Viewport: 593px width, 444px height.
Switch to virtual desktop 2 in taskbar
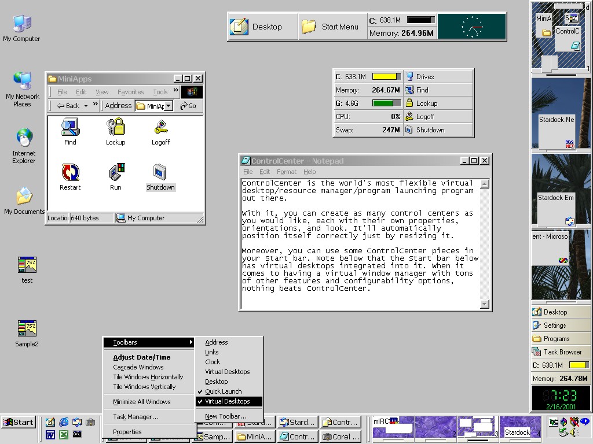point(435,427)
